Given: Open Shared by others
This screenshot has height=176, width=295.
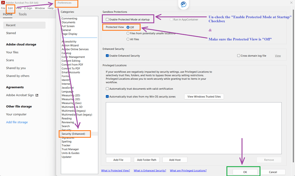Looking at the screenshot, I should click(18, 76).
